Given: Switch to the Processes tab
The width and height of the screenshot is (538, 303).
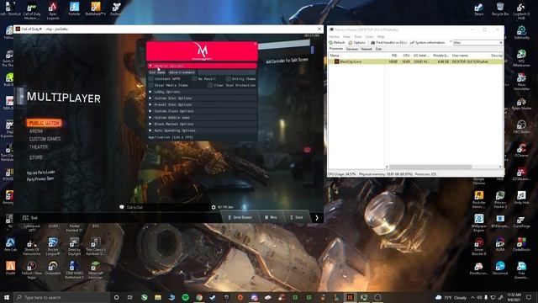Looking at the screenshot, I should pyautogui.click(x=336, y=49).
